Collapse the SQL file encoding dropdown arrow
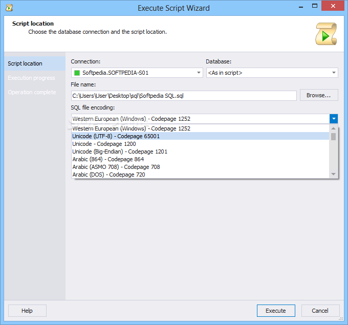 [334, 119]
